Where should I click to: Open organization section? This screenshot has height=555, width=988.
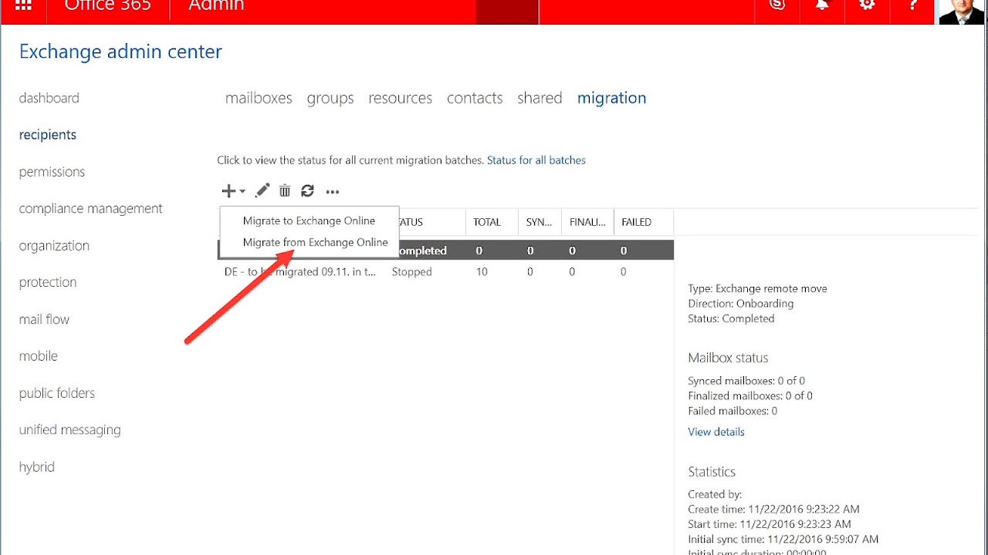click(54, 246)
